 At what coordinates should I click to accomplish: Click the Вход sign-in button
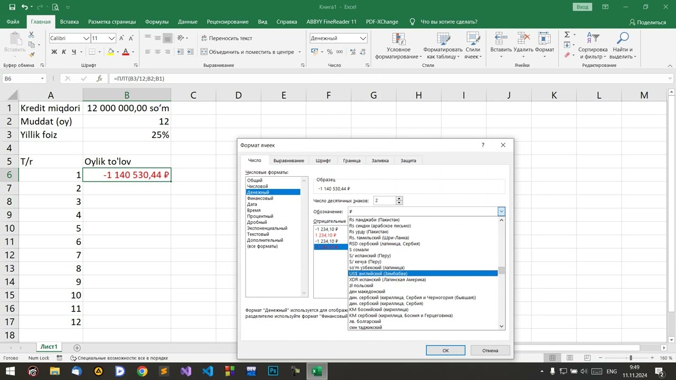click(582, 7)
